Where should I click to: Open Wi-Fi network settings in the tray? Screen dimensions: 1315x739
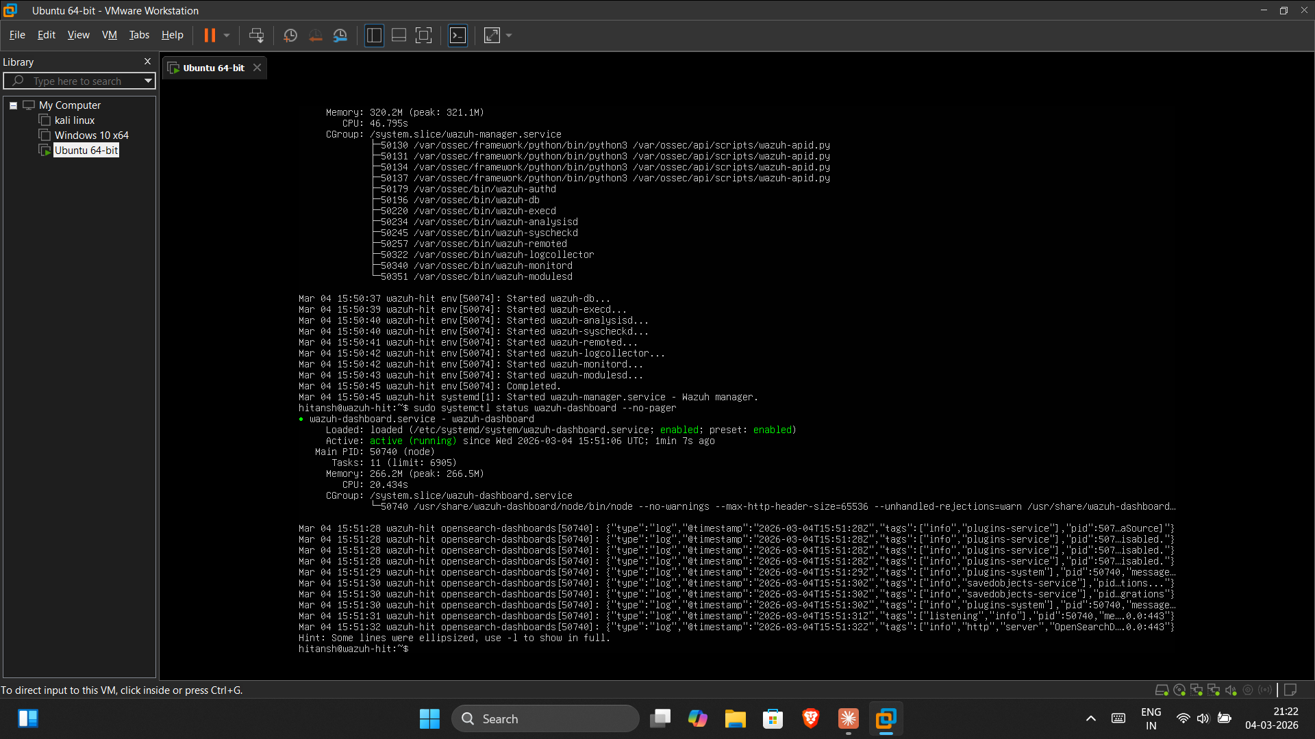1183,718
